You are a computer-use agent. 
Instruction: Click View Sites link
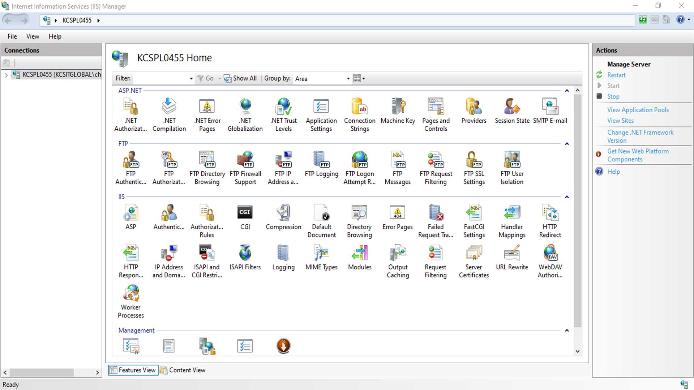click(620, 121)
